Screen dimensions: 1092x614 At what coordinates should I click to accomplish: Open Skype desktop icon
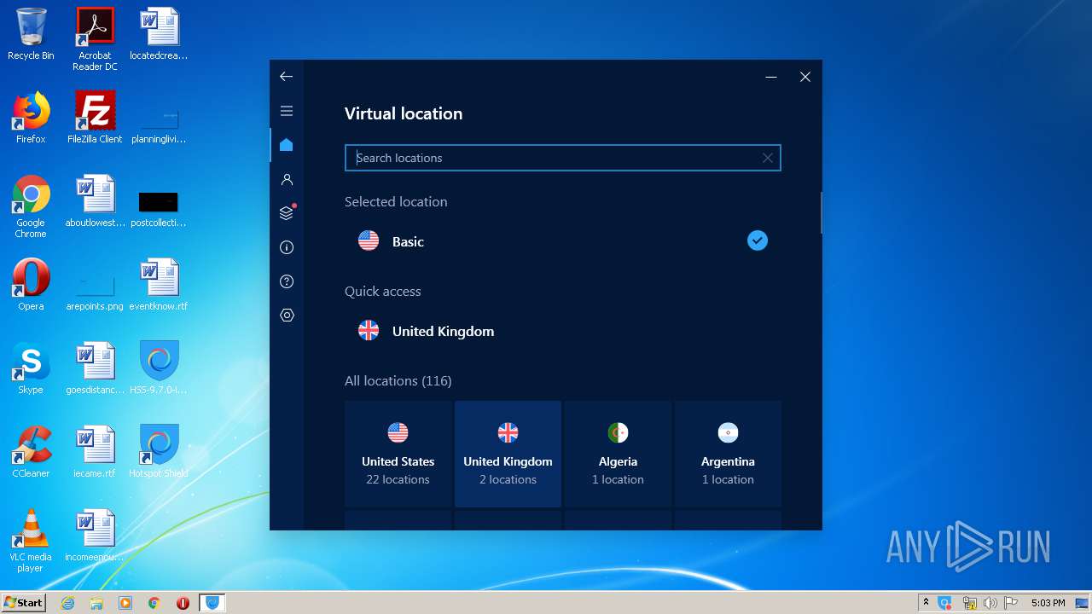click(31, 368)
